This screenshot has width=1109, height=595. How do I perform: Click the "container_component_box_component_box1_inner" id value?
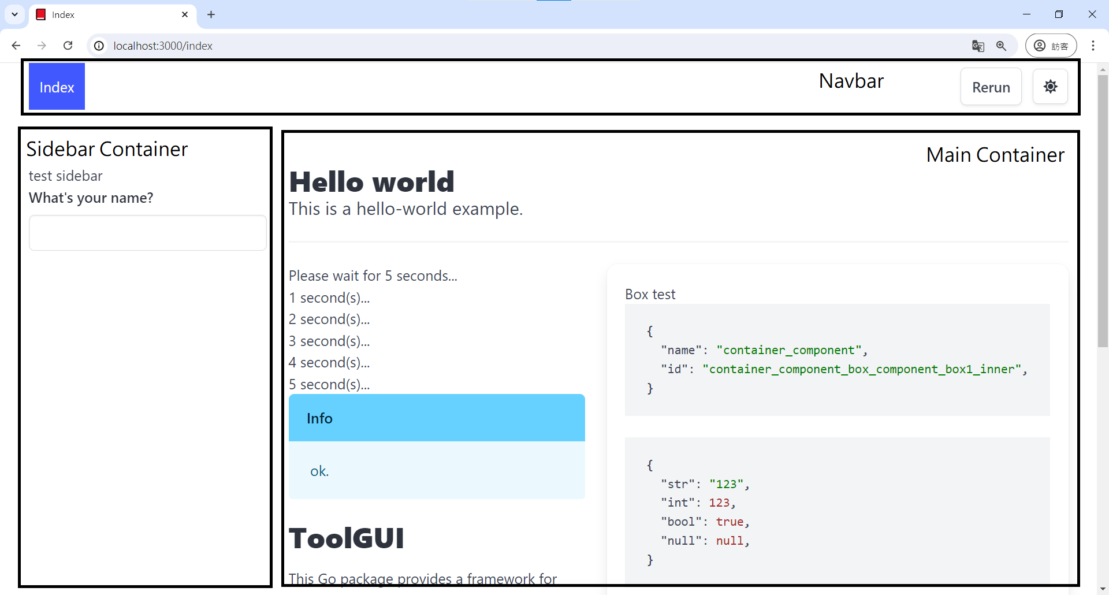pyautogui.click(x=862, y=369)
